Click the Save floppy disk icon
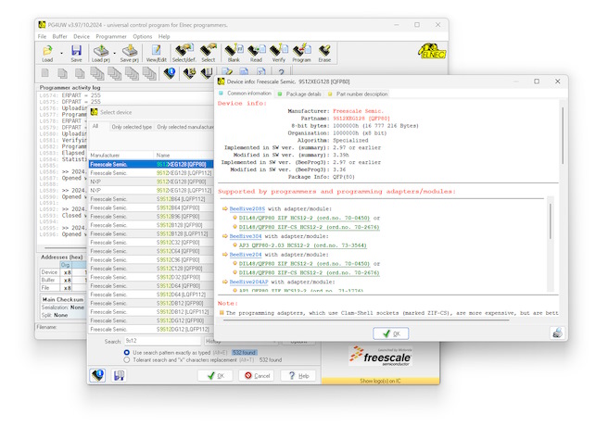608x439 pixels. tap(76, 53)
